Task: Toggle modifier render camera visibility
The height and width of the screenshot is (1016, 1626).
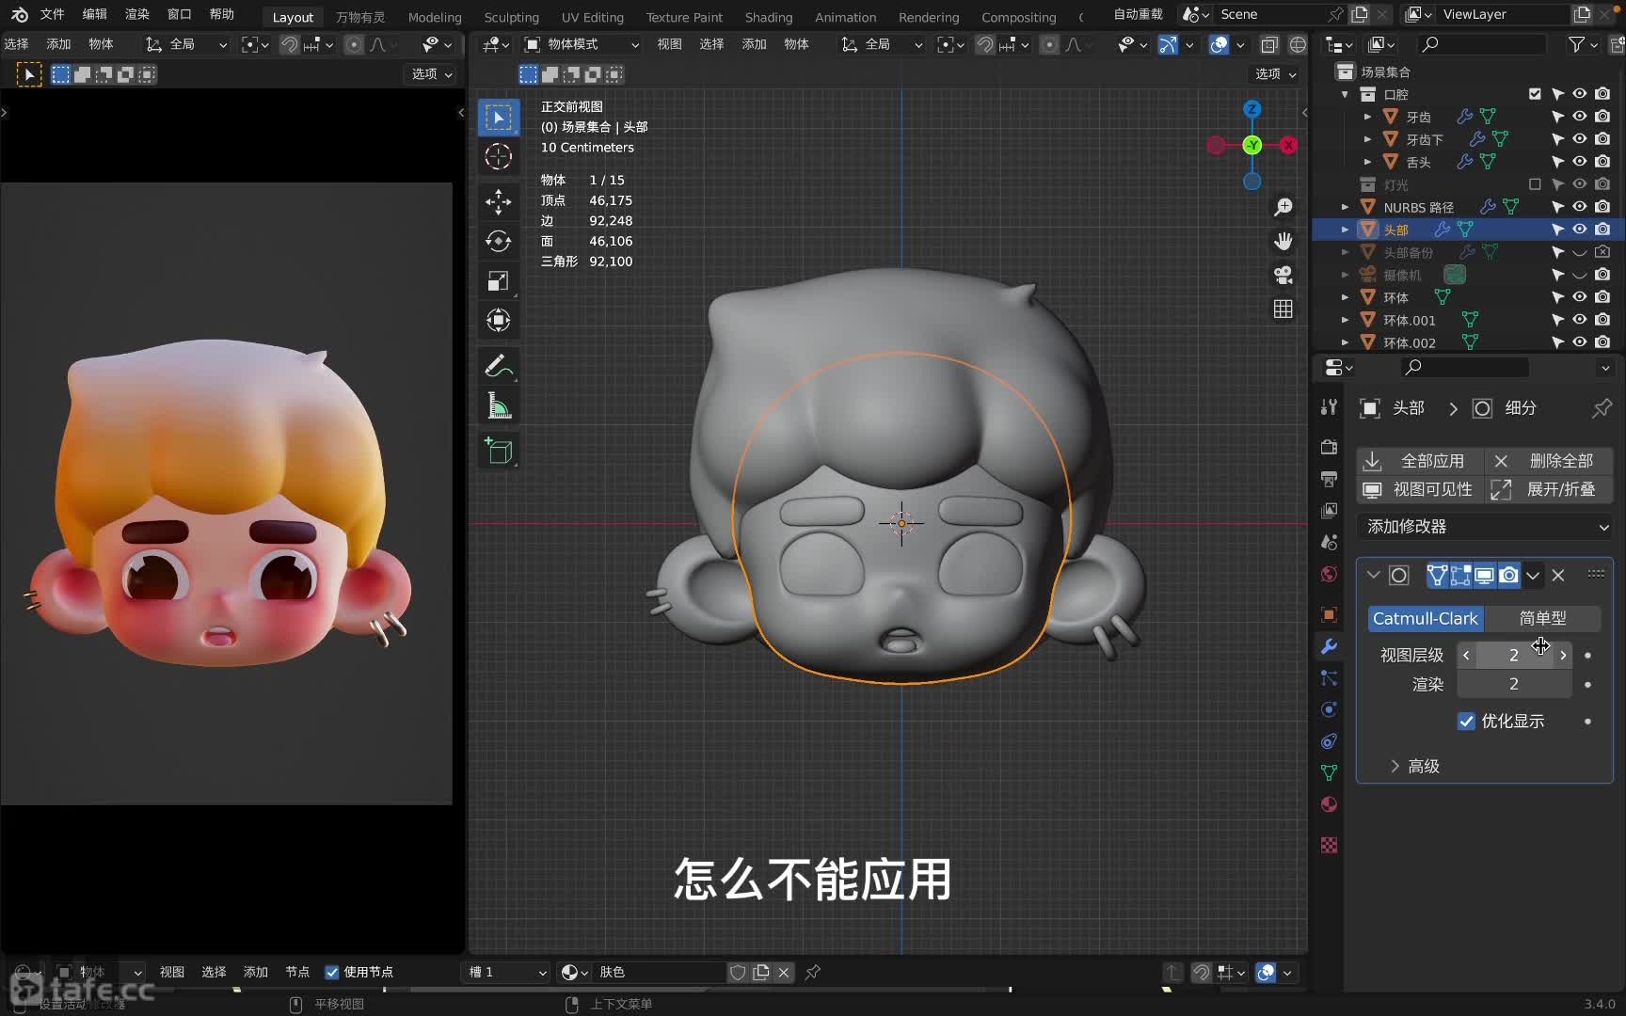Action: tap(1508, 575)
